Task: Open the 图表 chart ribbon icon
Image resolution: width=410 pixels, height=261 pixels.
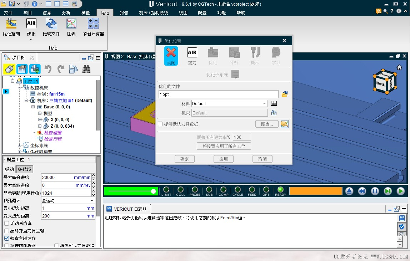Action: click(x=71, y=27)
